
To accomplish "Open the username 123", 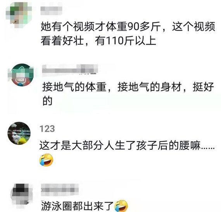I will [47, 129].
